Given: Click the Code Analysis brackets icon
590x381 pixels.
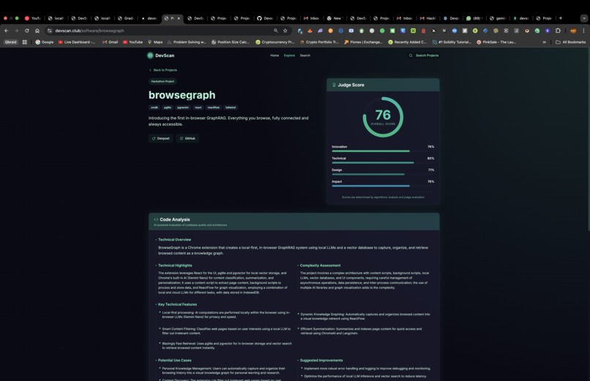Looking at the screenshot, I should coord(156,219).
